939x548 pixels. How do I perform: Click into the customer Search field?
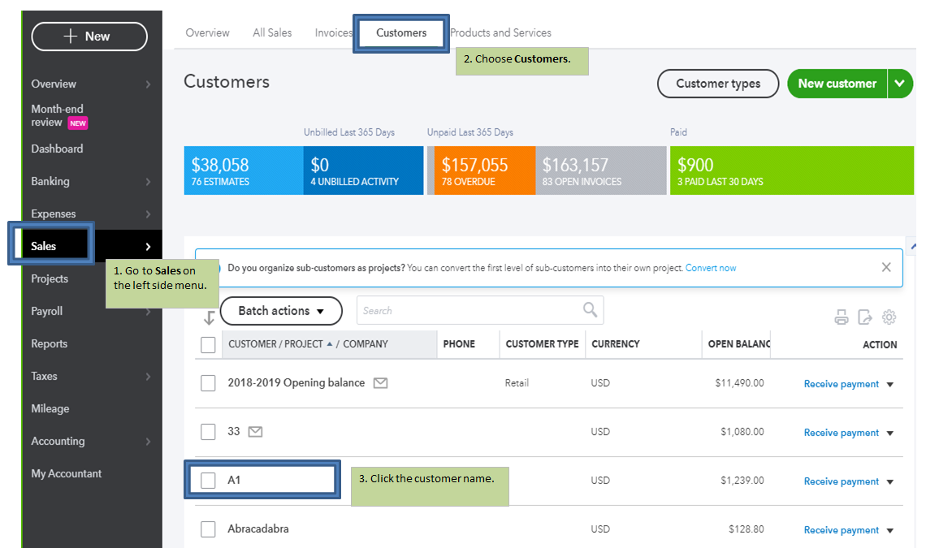coord(471,311)
